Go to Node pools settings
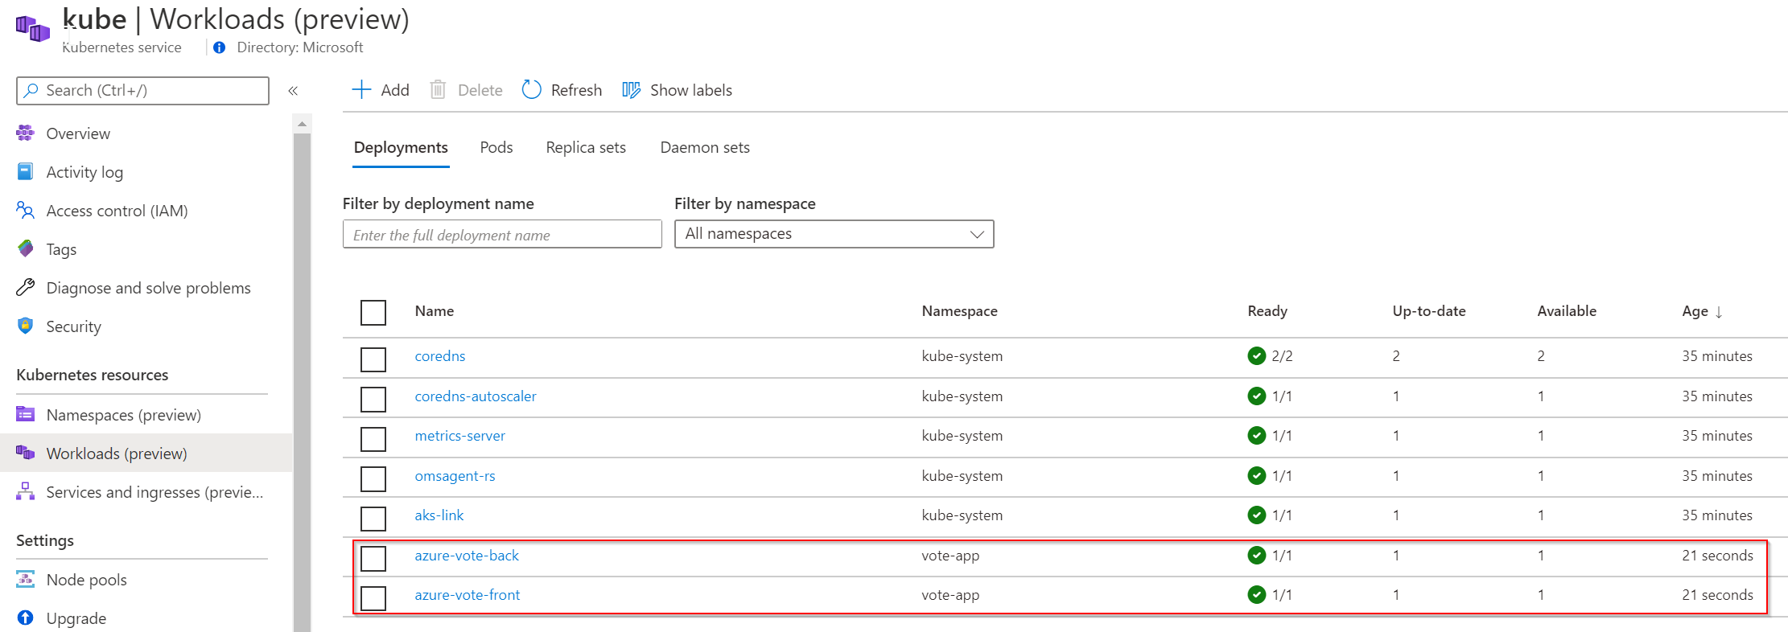 point(86,580)
